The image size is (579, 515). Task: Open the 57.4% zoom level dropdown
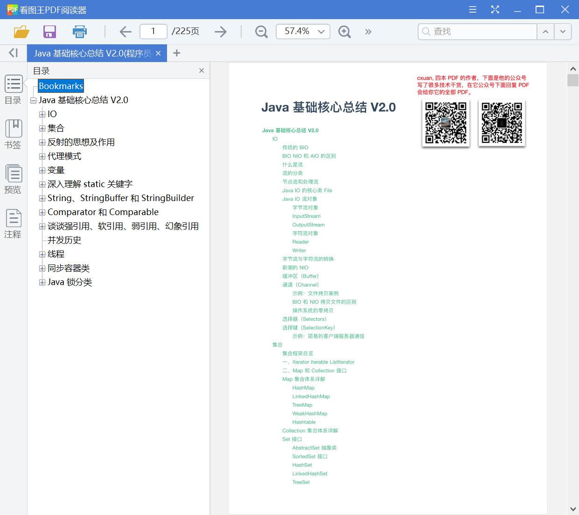(x=321, y=32)
